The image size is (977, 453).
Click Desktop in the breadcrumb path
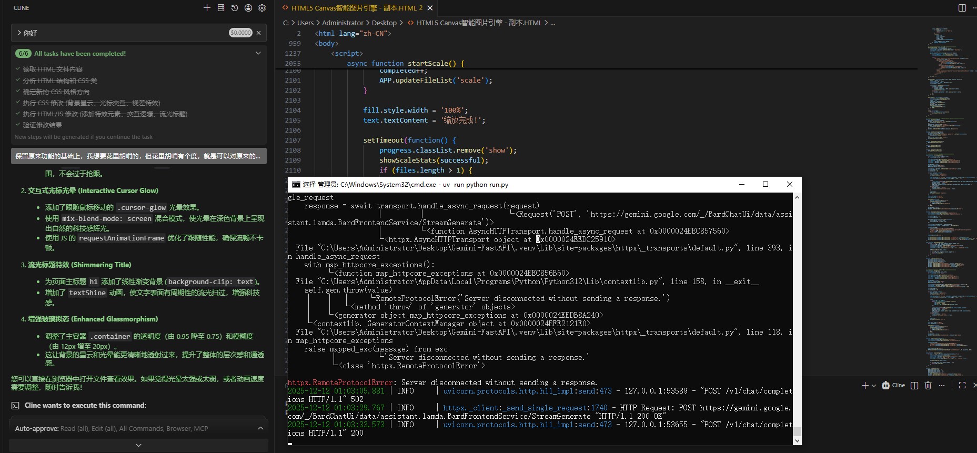(384, 23)
